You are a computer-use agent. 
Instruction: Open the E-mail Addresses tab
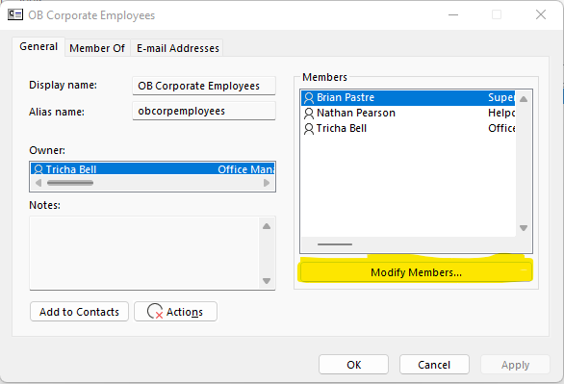coord(178,48)
